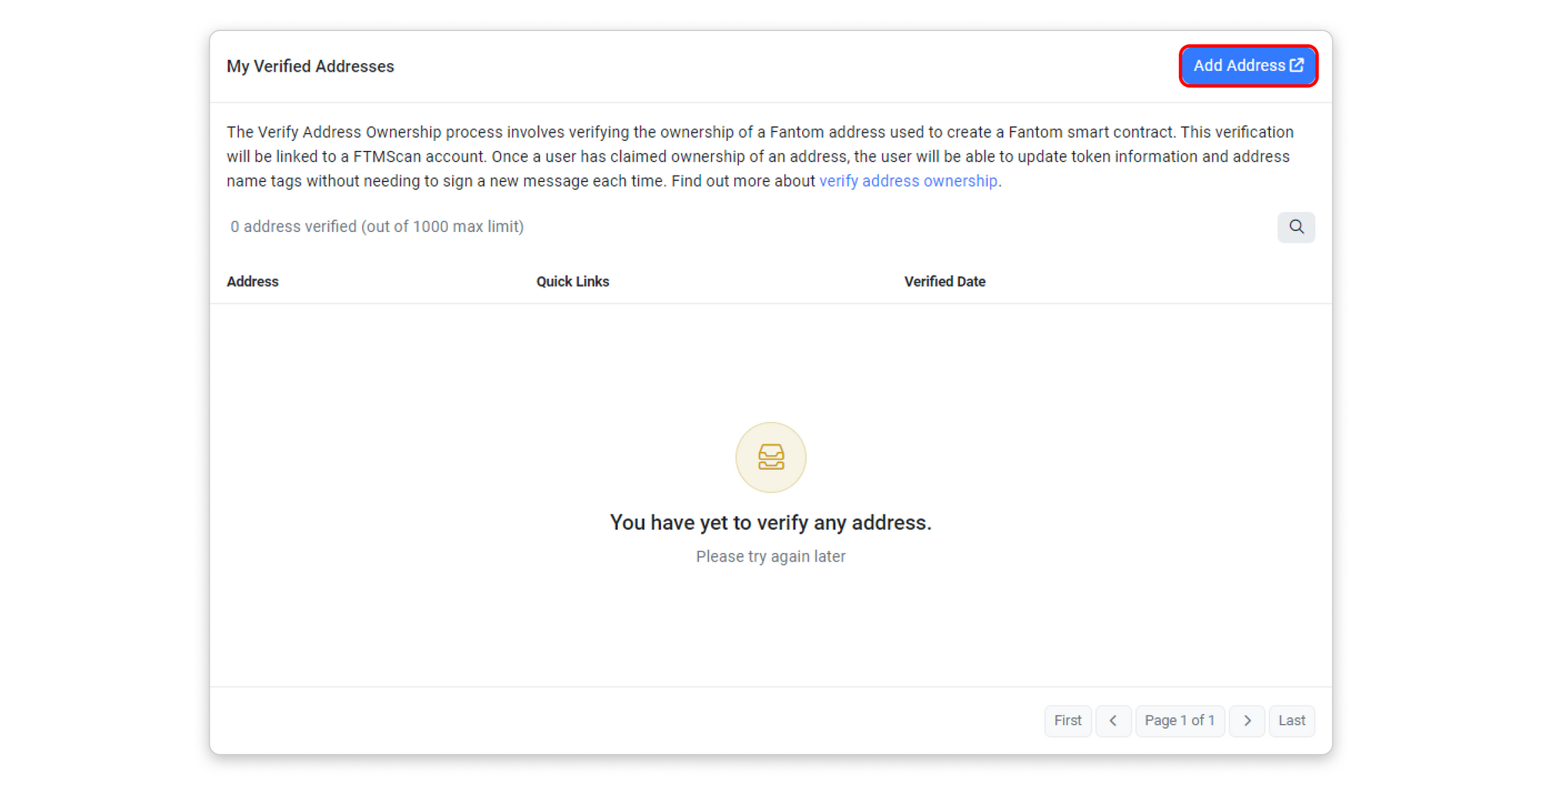Image resolution: width=1541 pixels, height=785 pixels.
Task: Click the 0 address verified count text
Action: 377,227
